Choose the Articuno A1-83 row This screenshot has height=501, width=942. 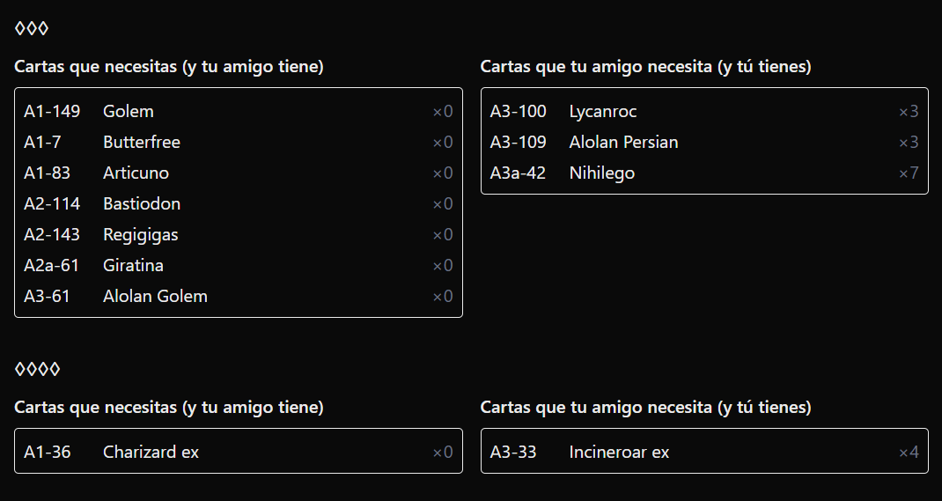tap(239, 173)
